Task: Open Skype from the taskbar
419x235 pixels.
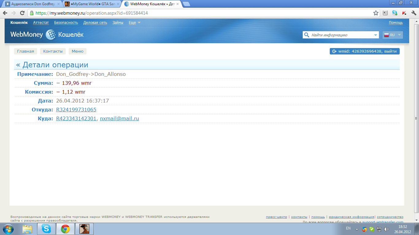Action: [x=46, y=229]
